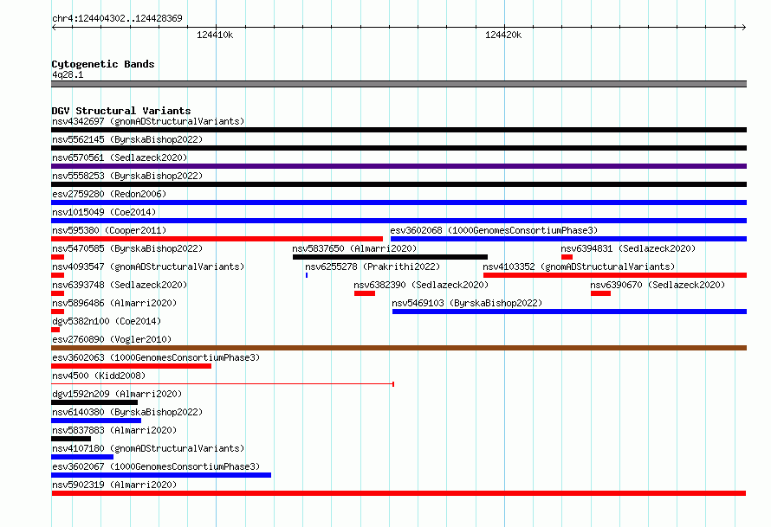The height and width of the screenshot is (527, 771).
Task: Open variant nsv6393748 (Sedlazeck2020) label
Action: pyautogui.click(x=120, y=285)
